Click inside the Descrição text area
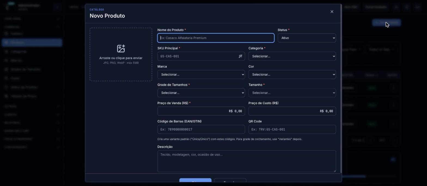 (x=246, y=161)
